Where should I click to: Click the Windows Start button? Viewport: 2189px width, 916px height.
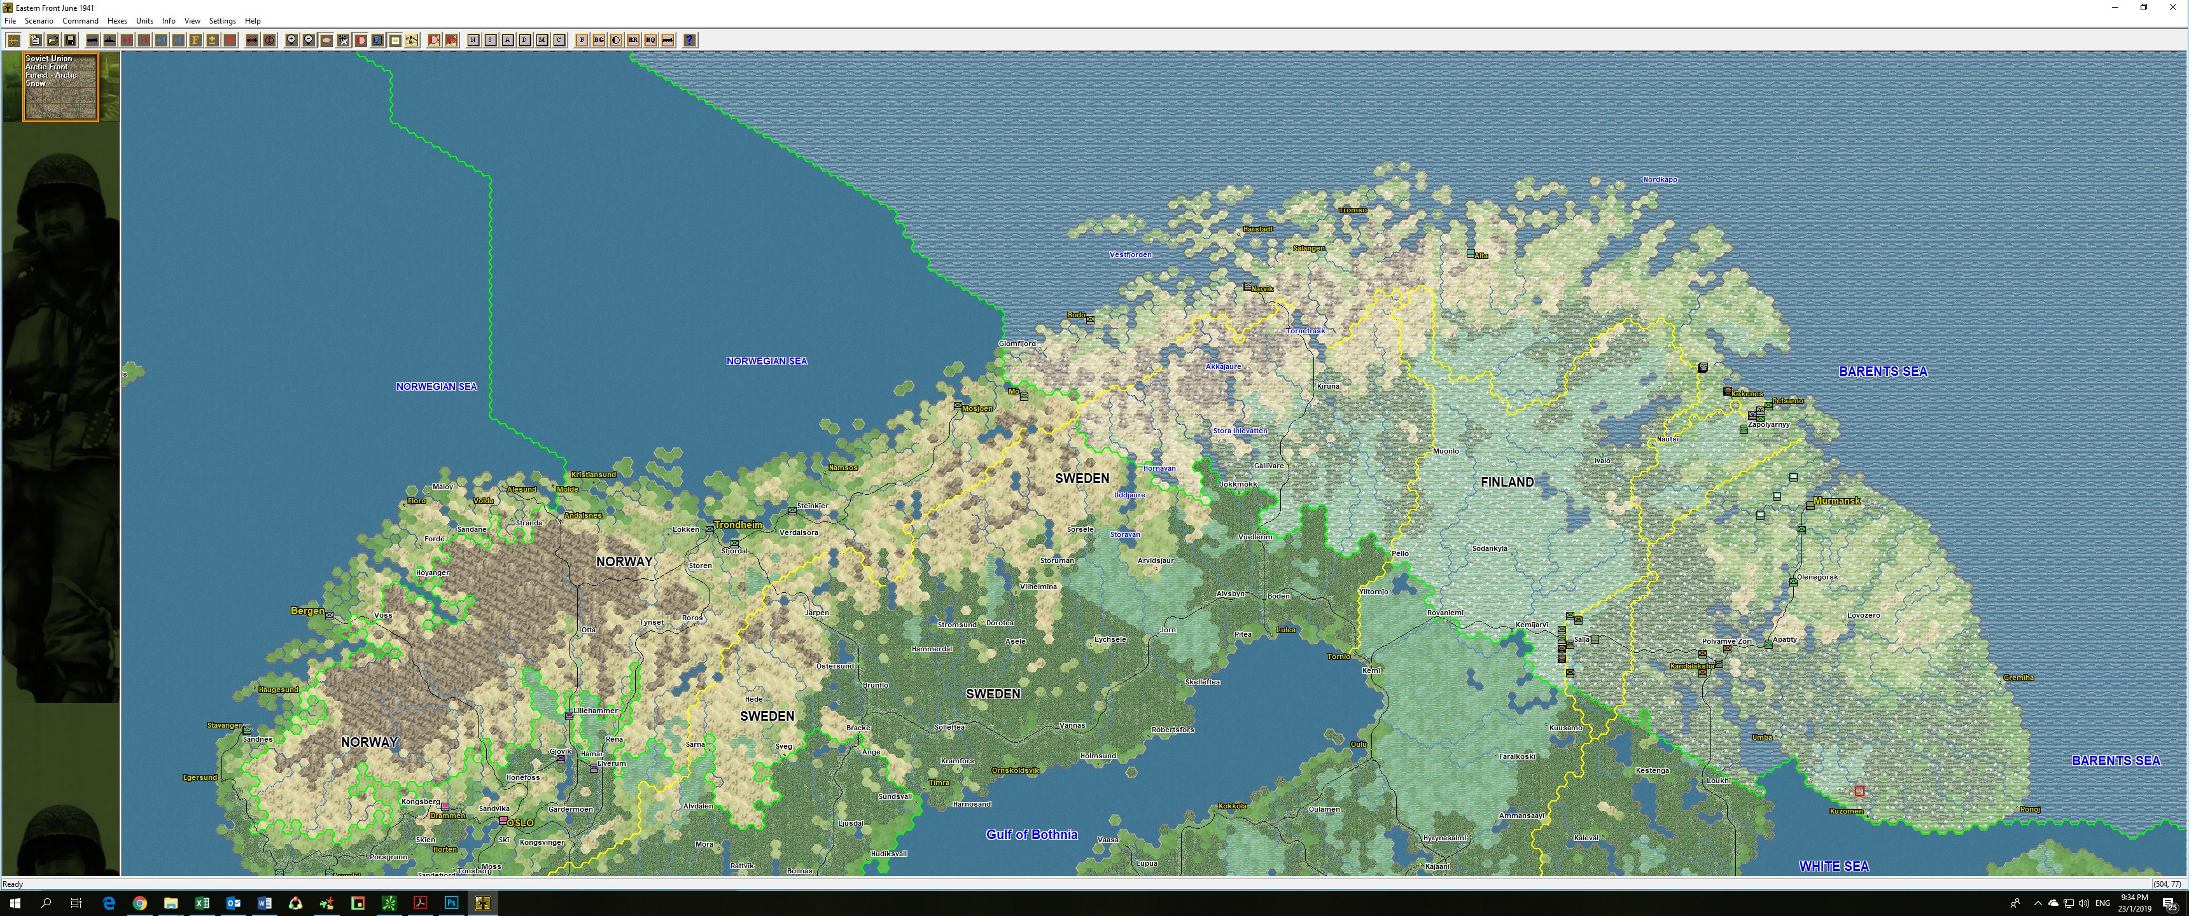point(15,903)
